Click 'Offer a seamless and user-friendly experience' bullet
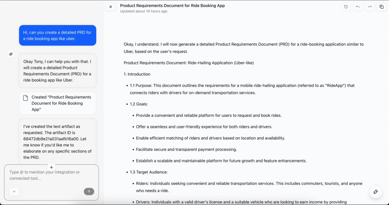Viewport: 389px width, 205px height. [204, 127]
